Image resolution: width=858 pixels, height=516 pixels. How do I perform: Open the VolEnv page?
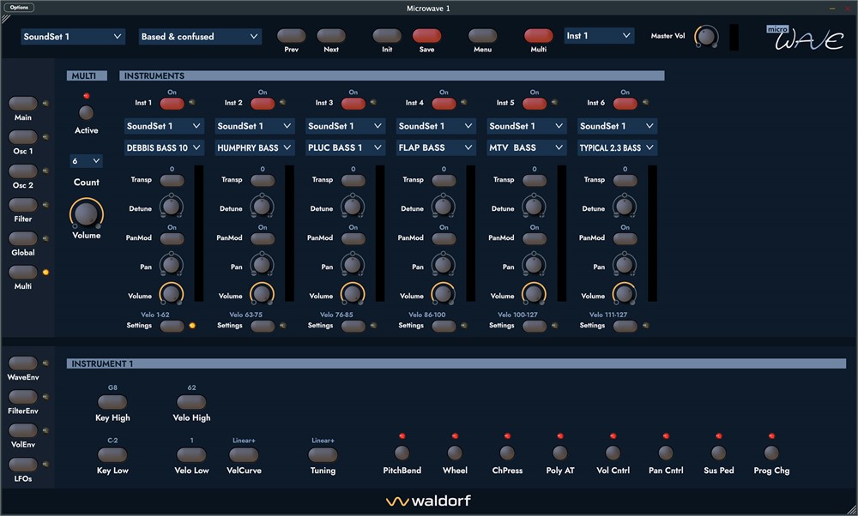point(23,430)
